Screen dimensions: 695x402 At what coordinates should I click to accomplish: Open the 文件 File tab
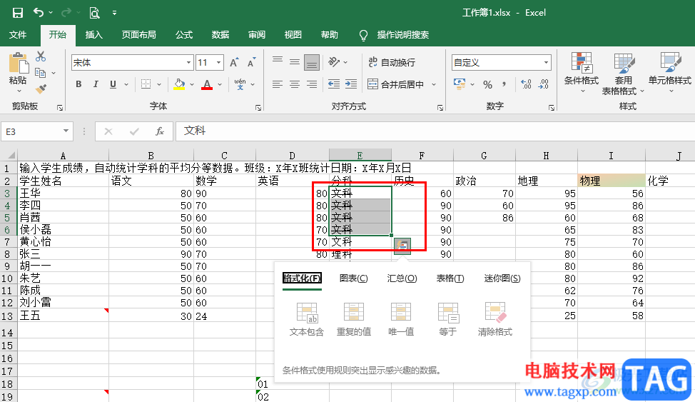click(x=18, y=34)
